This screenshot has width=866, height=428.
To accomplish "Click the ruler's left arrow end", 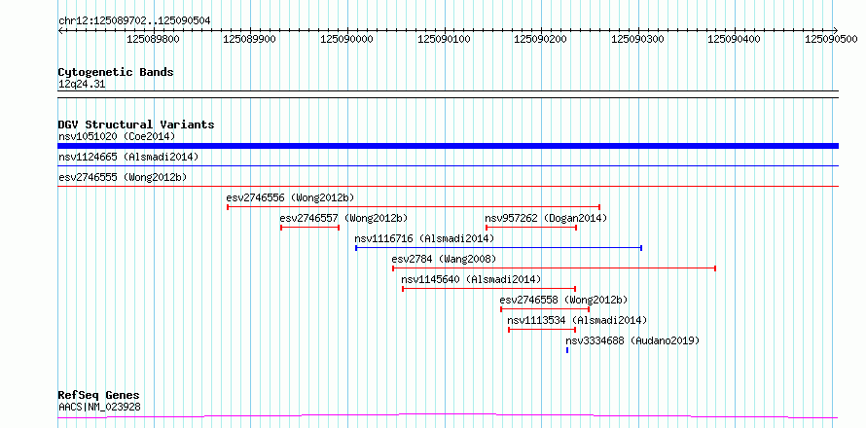I will point(60,30).
